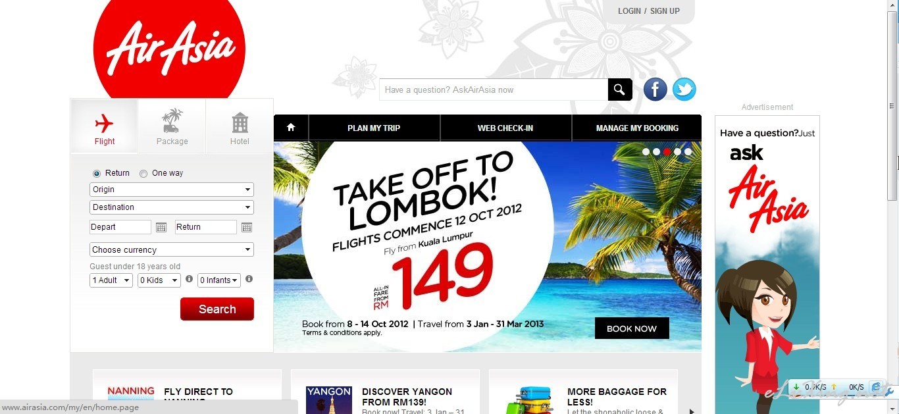The height and width of the screenshot is (414, 899).
Task: Click the info icon next to Infants
Action: click(249, 279)
